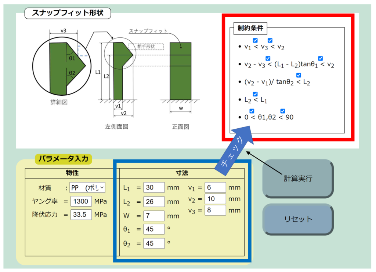Click the θ2 angle input box

pyautogui.click(x=153, y=243)
